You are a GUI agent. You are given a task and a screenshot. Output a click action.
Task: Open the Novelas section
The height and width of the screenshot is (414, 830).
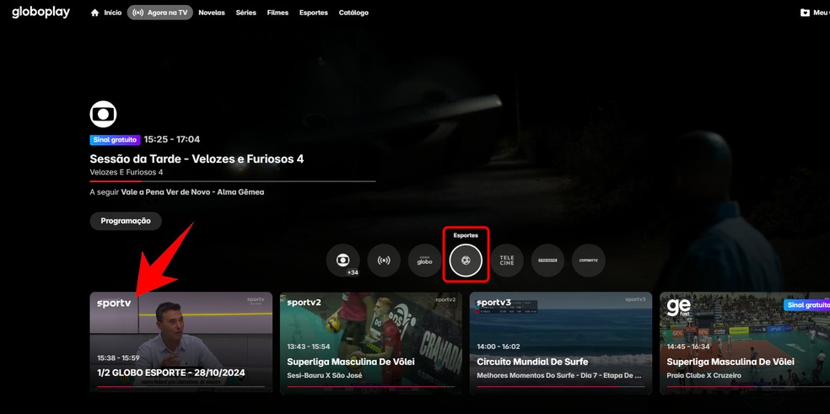tap(212, 13)
